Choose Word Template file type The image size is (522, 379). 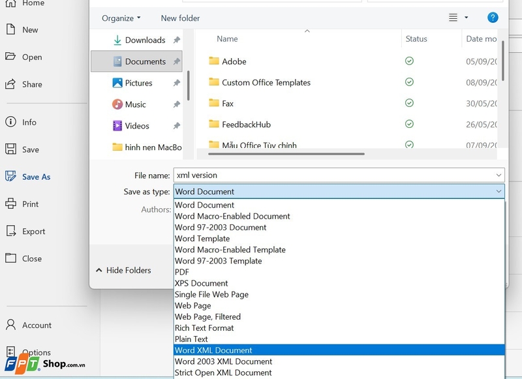(339, 239)
